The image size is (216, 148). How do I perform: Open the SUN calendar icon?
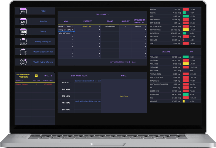coord(23,31)
